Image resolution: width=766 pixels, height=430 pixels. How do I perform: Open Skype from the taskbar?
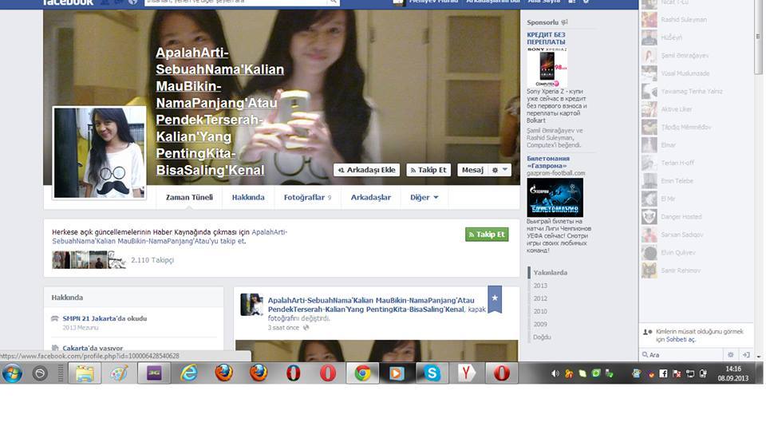pos(432,374)
